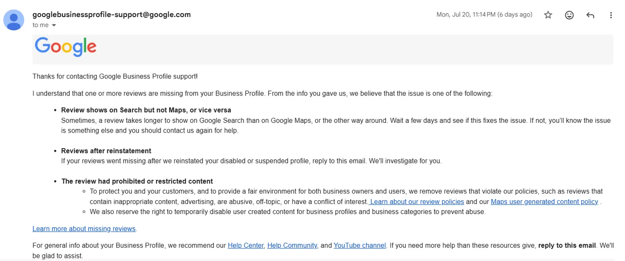Open the Help Community link
625x261 pixels.
click(292, 245)
